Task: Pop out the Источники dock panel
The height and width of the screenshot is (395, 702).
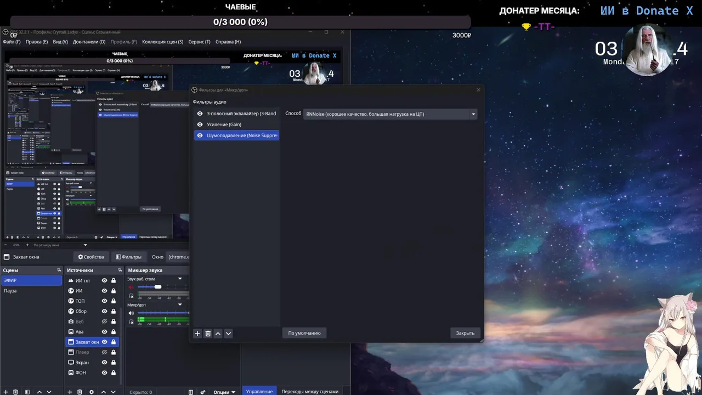Action: pos(120,270)
